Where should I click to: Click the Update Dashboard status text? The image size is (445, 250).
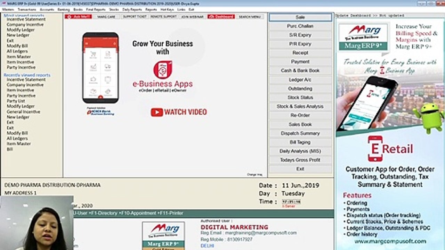pyautogui.click(x=370, y=16)
